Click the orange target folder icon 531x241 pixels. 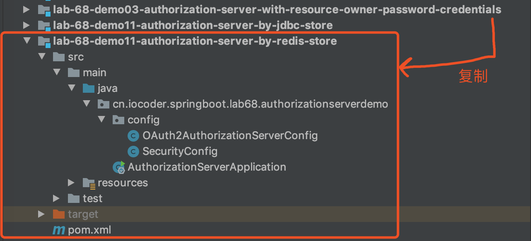coord(59,214)
